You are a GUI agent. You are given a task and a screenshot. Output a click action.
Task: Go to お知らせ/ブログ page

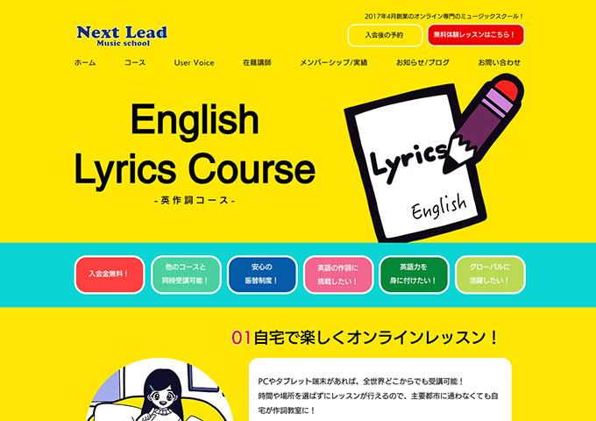coord(422,63)
